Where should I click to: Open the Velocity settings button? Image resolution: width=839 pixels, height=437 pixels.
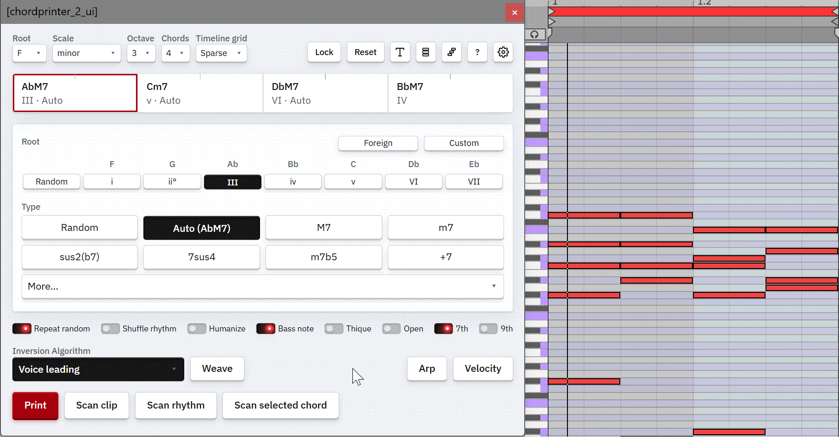point(483,369)
